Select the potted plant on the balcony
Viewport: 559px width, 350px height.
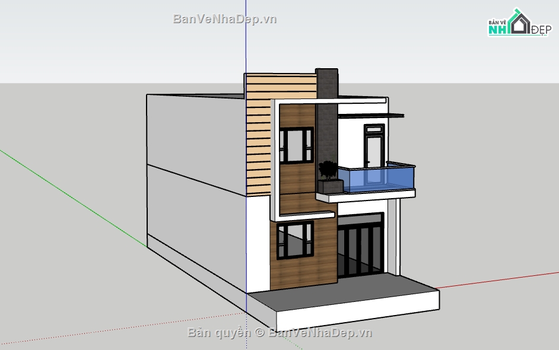coord(326,171)
